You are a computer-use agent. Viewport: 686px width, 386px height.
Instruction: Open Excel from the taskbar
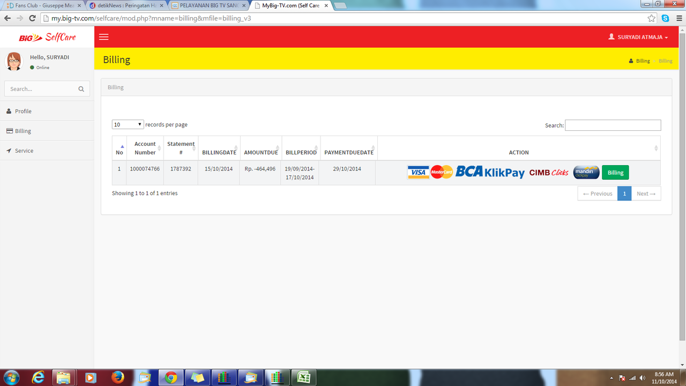(304, 377)
